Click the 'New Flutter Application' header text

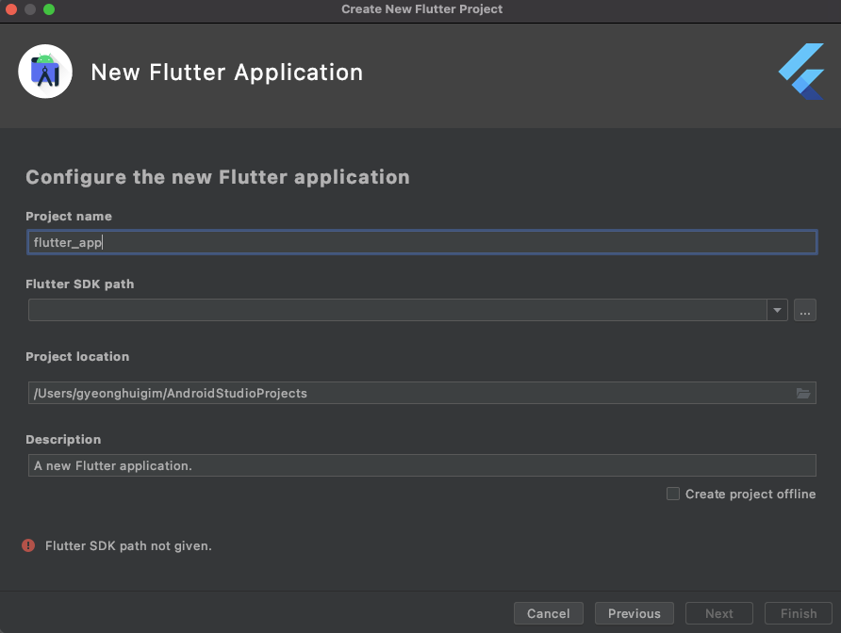pos(227,73)
